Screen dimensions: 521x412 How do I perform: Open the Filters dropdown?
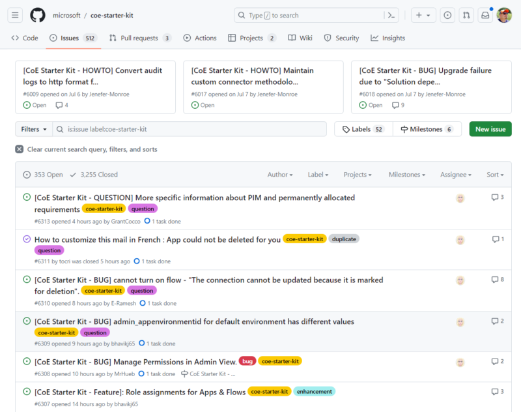tap(34, 129)
